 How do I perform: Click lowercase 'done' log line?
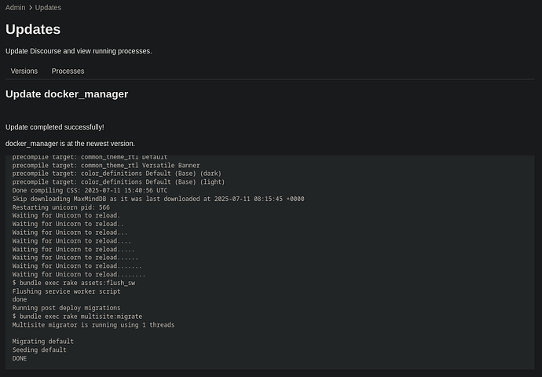[x=20, y=299]
